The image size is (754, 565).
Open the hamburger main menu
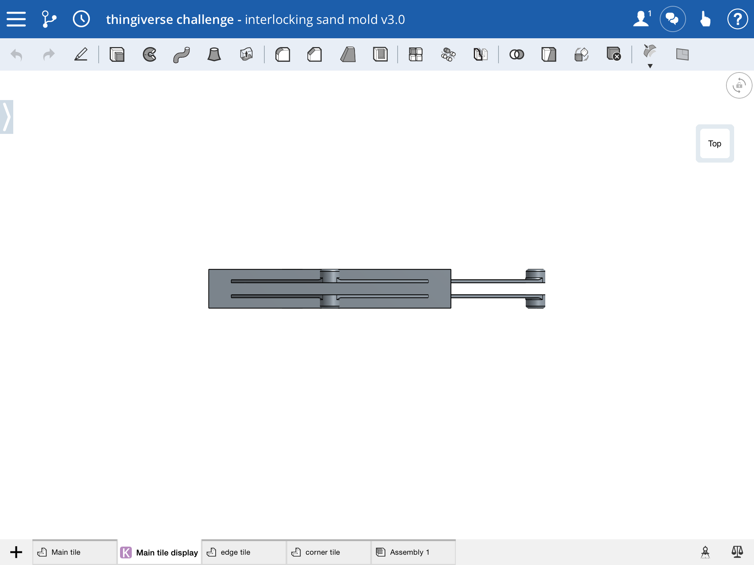pyautogui.click(x=16, y=19)
